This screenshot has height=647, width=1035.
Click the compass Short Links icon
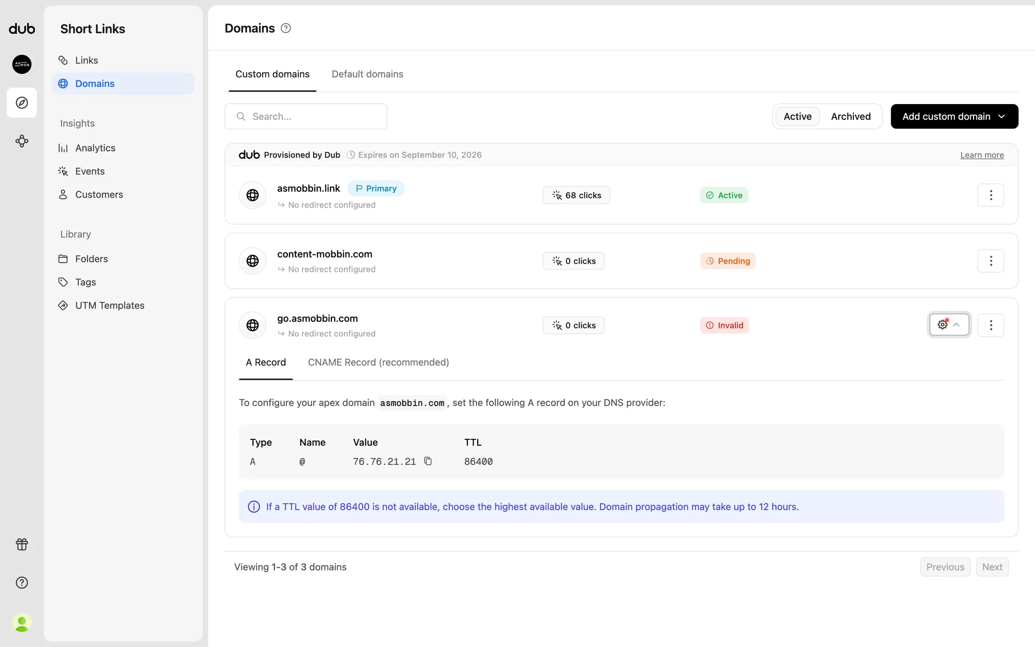point(22,102)
